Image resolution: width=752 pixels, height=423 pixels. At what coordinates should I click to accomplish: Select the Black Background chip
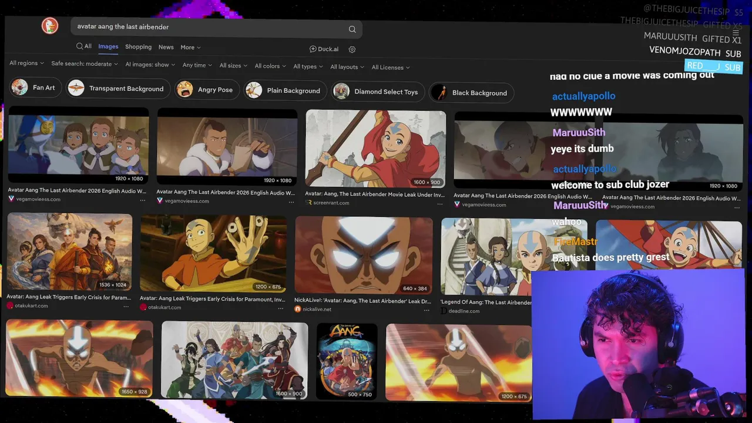coord(471,93)
